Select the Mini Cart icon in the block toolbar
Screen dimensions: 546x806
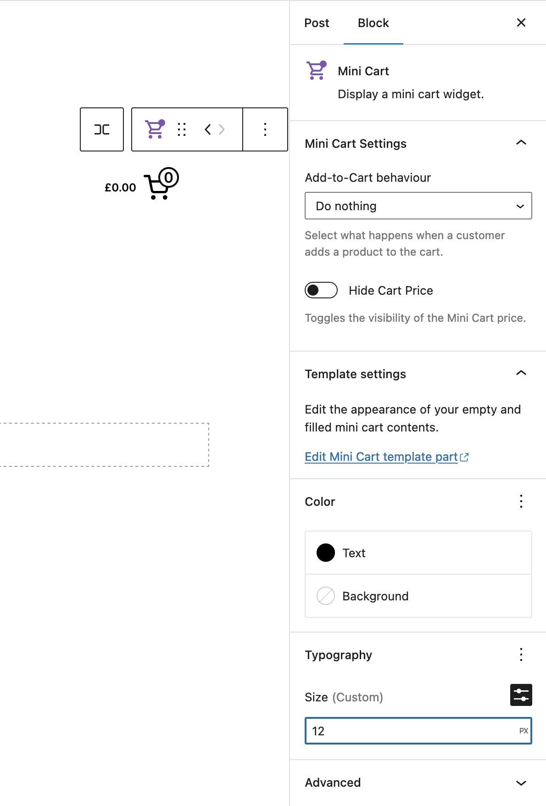154,129
